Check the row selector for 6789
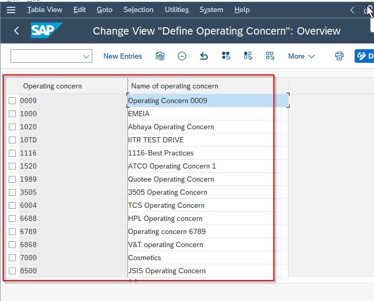 point(13,231)
